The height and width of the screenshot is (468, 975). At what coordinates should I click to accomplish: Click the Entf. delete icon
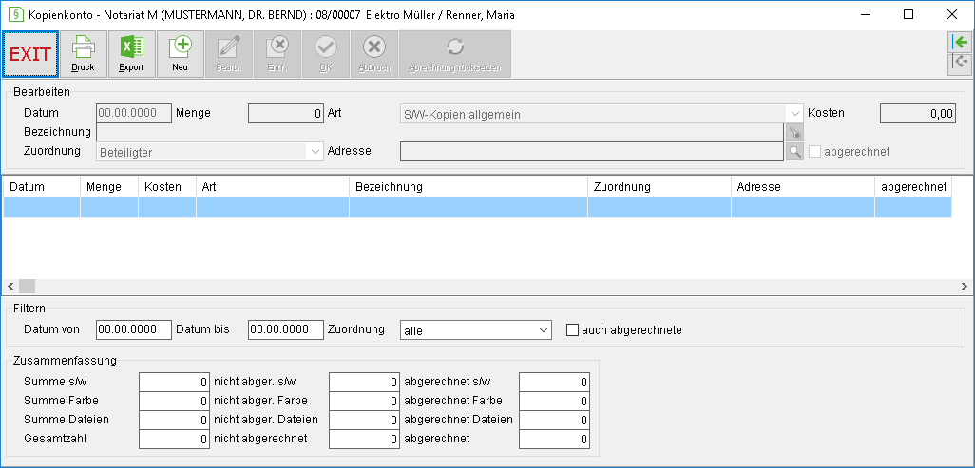[x=277, y=54]
